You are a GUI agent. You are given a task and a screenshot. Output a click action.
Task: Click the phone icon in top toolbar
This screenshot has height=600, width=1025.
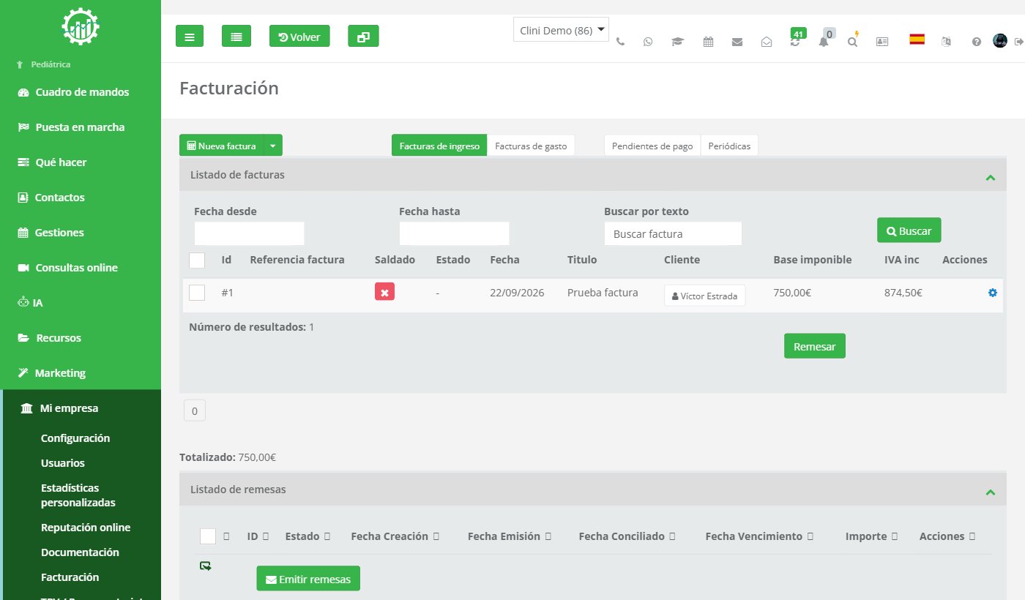click(620, 42)
